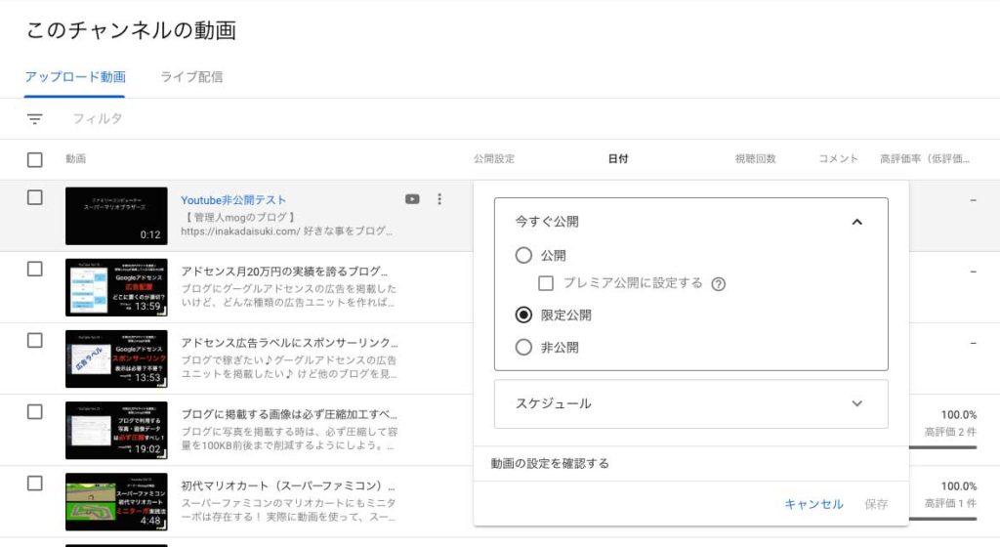Toggle the select-all videos checkbox in header

(x=35, y=159)
